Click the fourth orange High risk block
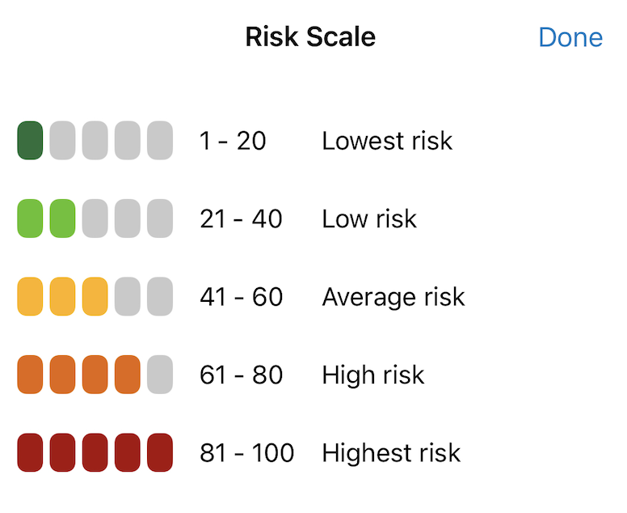The width and height of the screenshot is (627, 513). point(127,375)
